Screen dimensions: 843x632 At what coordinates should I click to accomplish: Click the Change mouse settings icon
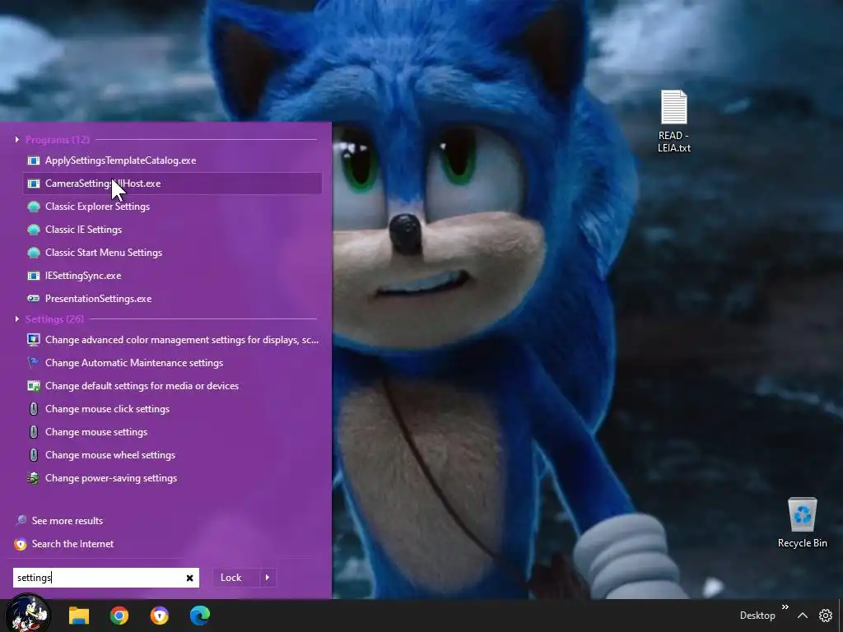33,432
